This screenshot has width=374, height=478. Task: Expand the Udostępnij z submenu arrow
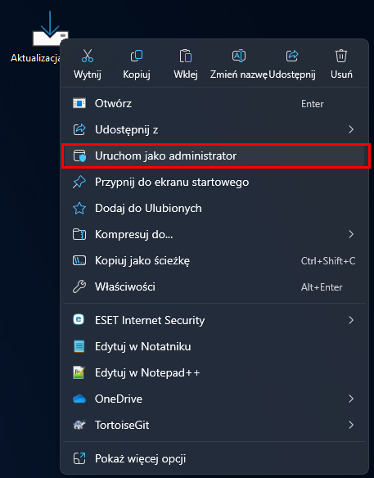click(x=351, y=129)
